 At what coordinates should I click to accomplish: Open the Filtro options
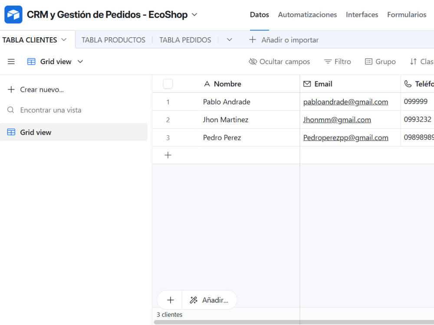click(x=337, y=62)
